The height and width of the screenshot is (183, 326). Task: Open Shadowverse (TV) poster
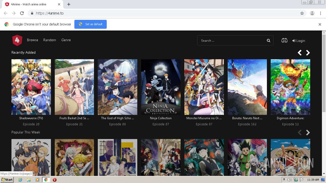31,87
